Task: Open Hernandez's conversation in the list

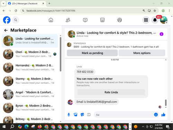Action: [30, 68]
